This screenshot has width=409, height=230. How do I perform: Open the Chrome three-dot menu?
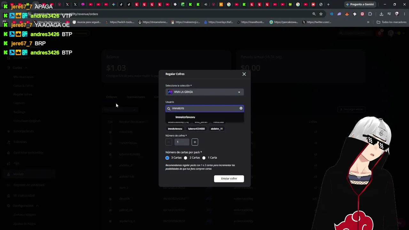click(x=404, y=14)
